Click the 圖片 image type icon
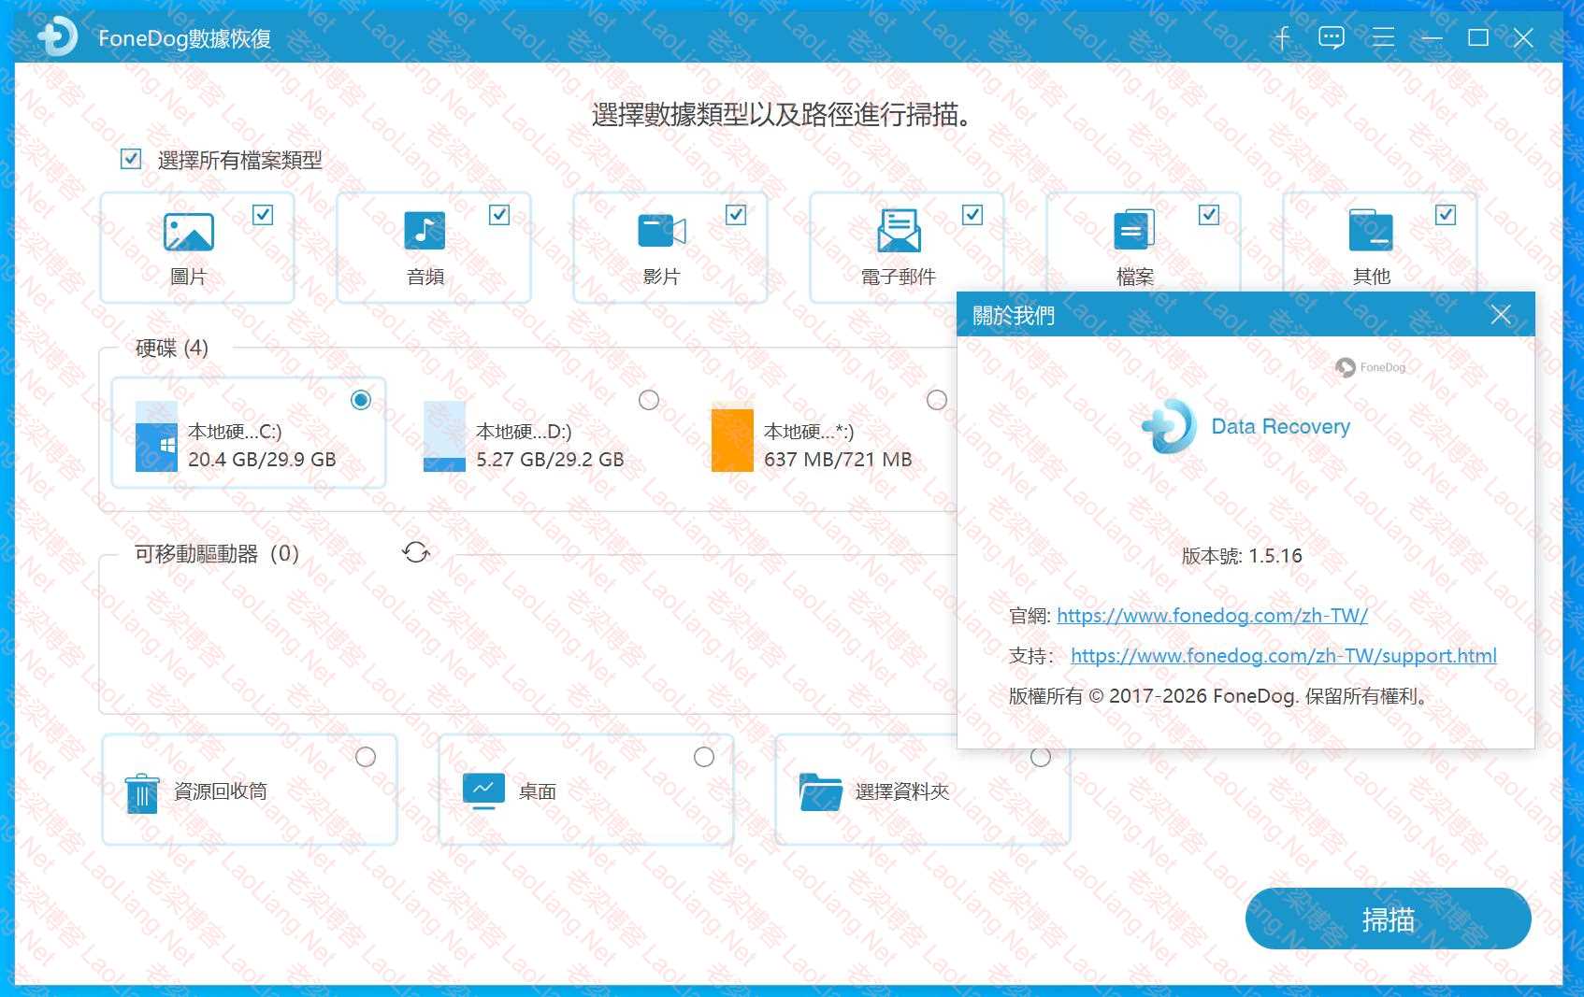The width and height of the screenshot is (1584, 997). click(x=188, y=232)
